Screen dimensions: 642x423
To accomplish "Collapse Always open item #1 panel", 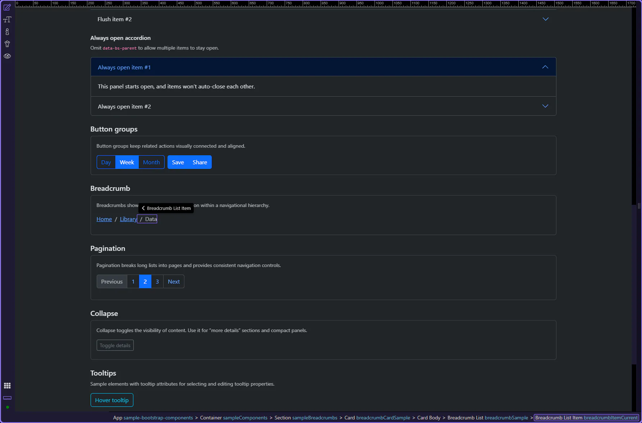I will click(545, 67).
